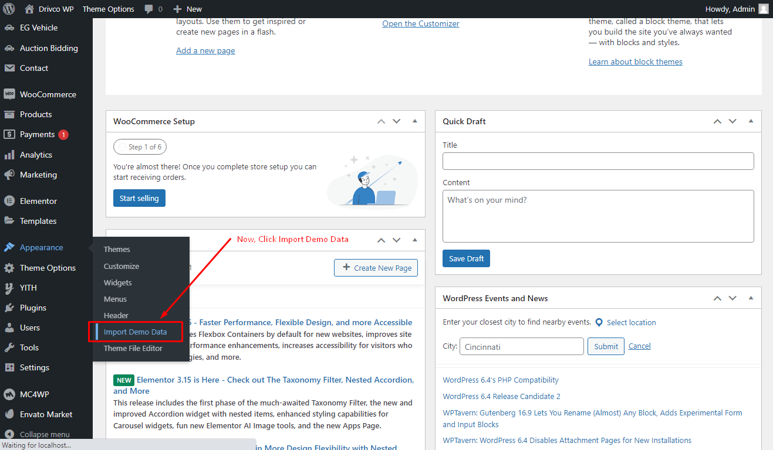Click the WordPress logo in admin bar
This screenshot has height=450, width=773.
(9, 9)
